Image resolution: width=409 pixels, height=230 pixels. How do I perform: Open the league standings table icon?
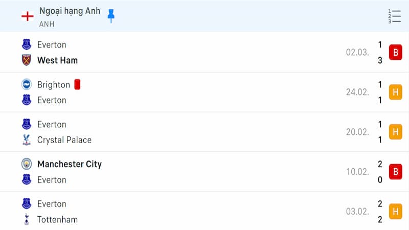click(x=394, y=16)
